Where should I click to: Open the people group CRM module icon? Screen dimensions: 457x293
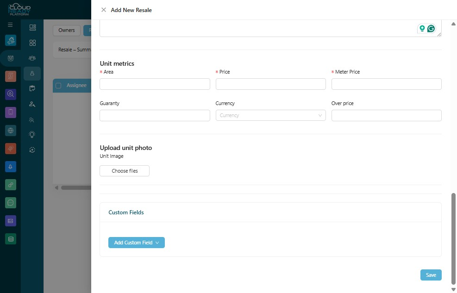click(x=11, y=58)
